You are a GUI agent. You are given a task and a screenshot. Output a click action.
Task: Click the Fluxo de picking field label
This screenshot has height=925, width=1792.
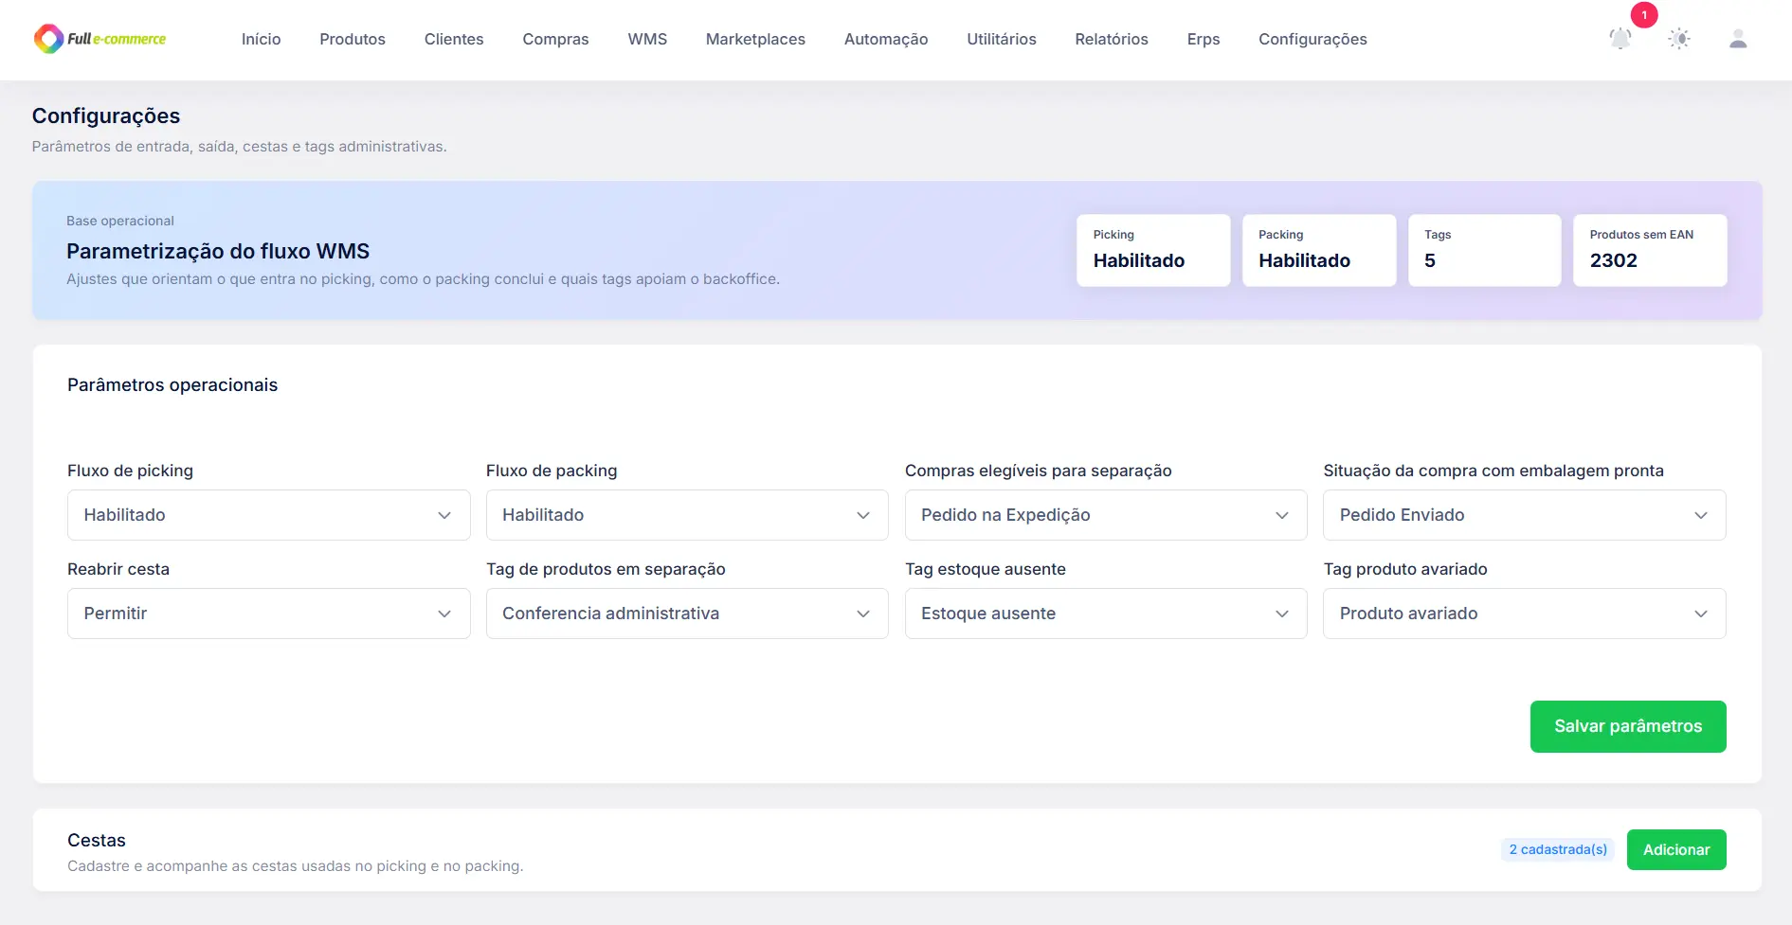tap(130, 471)
